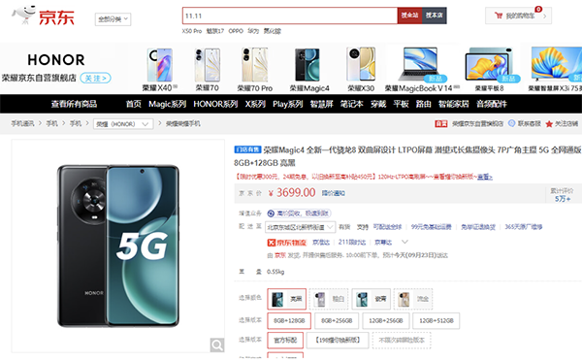Open the Magic系列 navigation menu item

click(167, 104)
